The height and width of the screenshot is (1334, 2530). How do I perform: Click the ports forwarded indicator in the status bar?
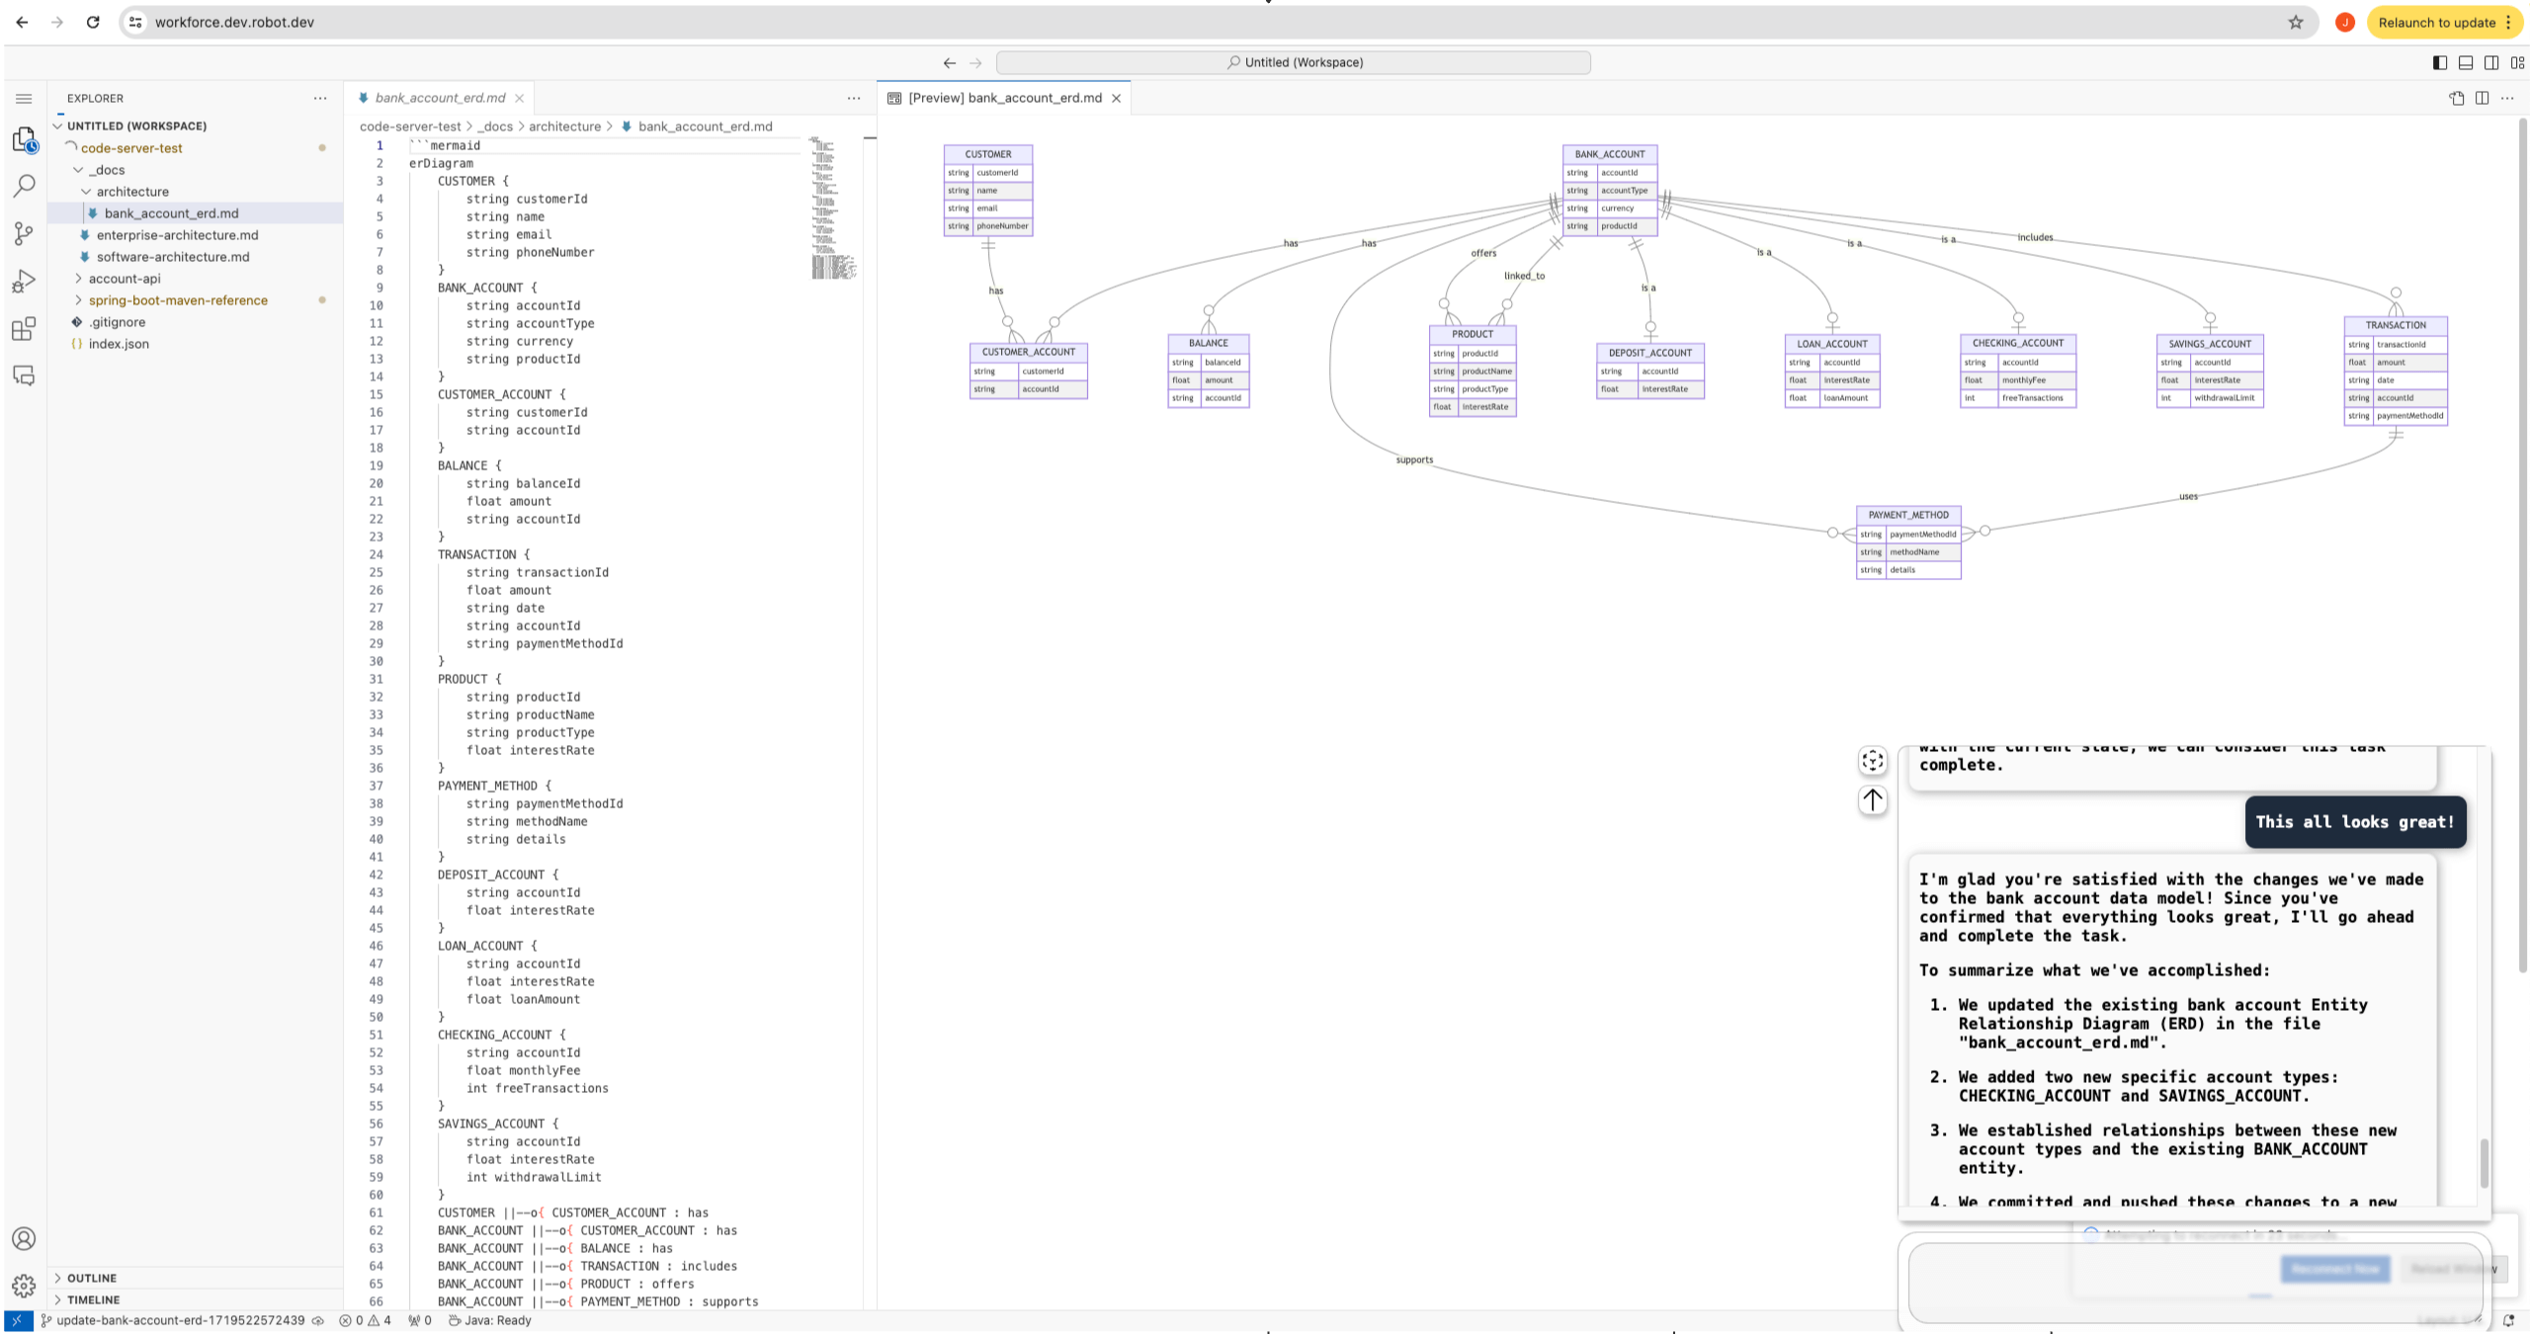[420, 1320]
